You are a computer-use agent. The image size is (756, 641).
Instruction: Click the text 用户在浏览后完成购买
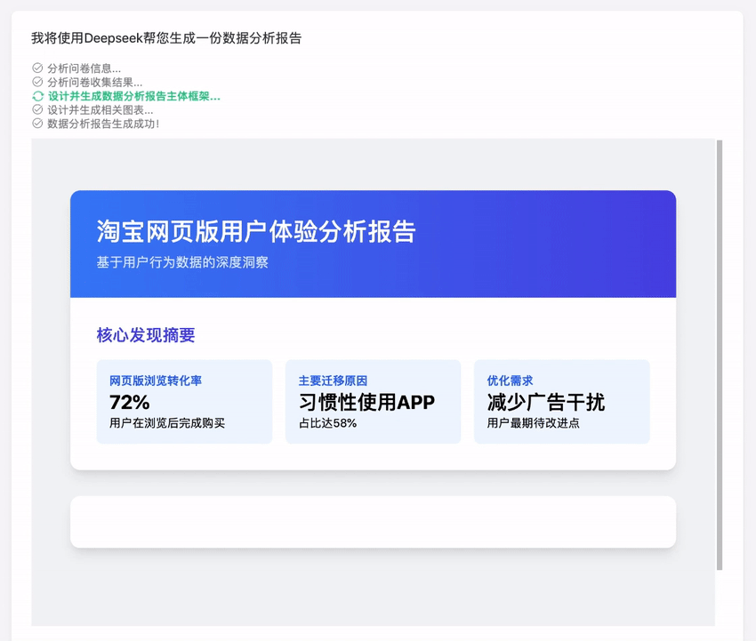(x=167, y=423)
